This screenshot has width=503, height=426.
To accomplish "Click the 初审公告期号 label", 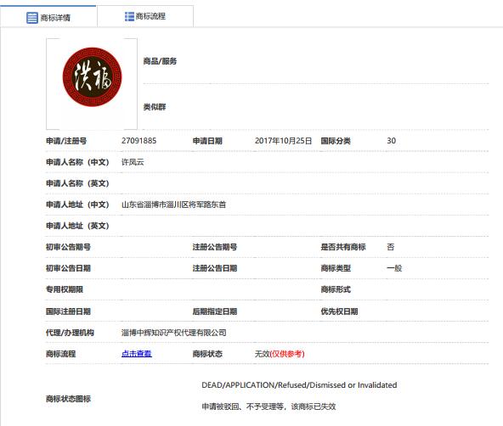I will click(x=68, y=247).
